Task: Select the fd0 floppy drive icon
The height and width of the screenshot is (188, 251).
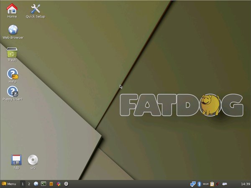Action: pos(16,160)
